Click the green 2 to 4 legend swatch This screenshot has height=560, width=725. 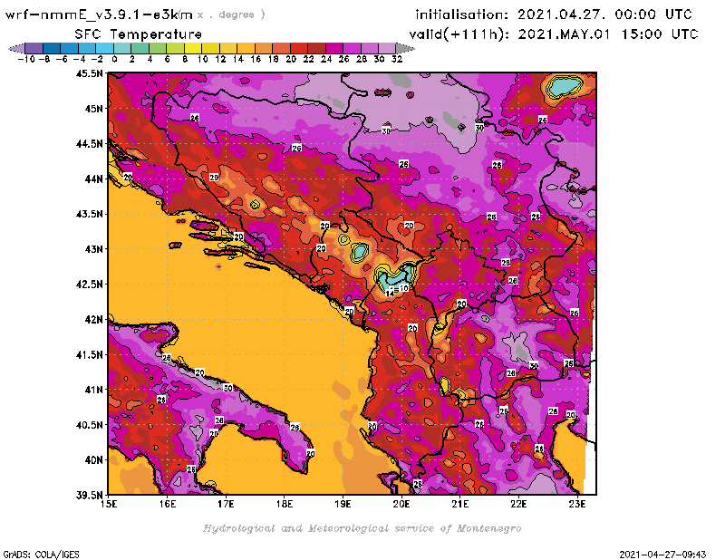click(x=140, y=48)
